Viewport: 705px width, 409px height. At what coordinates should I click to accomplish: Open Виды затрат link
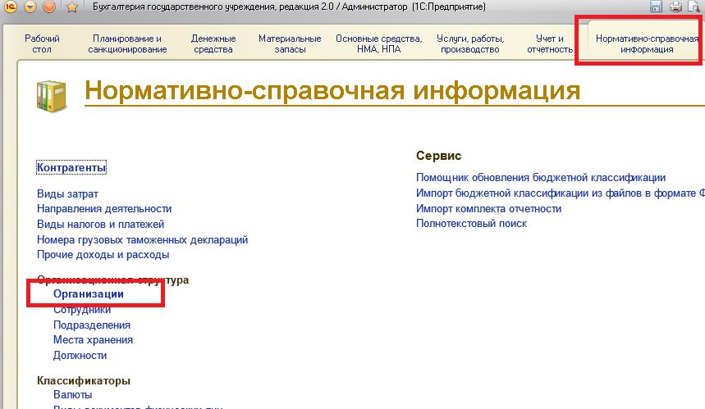pyautogui.click(x=67, y=194)
